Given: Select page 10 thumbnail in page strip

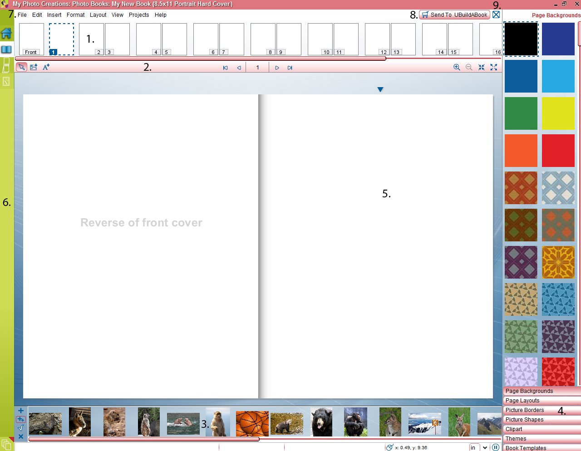Looking at the screenshot, I should click(320, 39).
